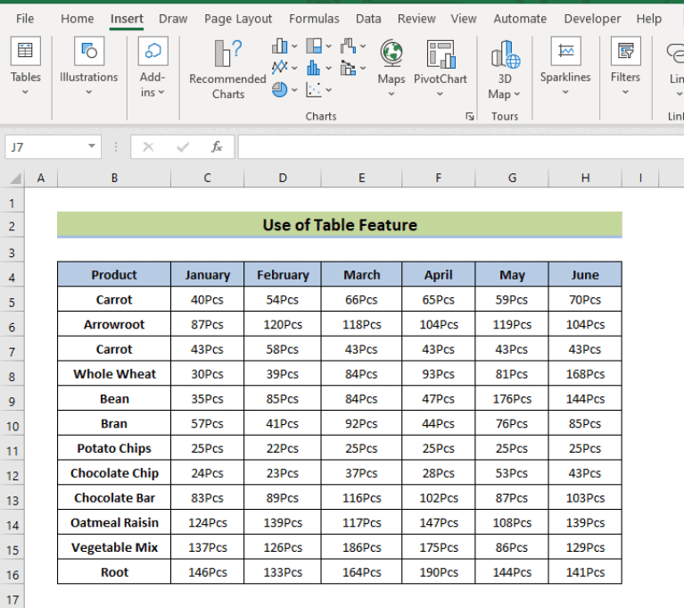Screen dimensions: 684x608
Task: Select column H header
Action: pos(585,179)
